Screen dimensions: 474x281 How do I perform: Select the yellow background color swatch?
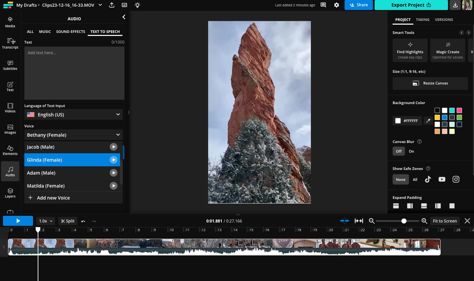(437, 117)
